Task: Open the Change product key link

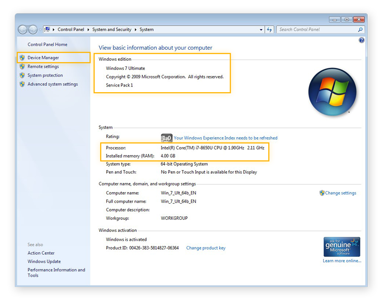Action: (205, 248)
